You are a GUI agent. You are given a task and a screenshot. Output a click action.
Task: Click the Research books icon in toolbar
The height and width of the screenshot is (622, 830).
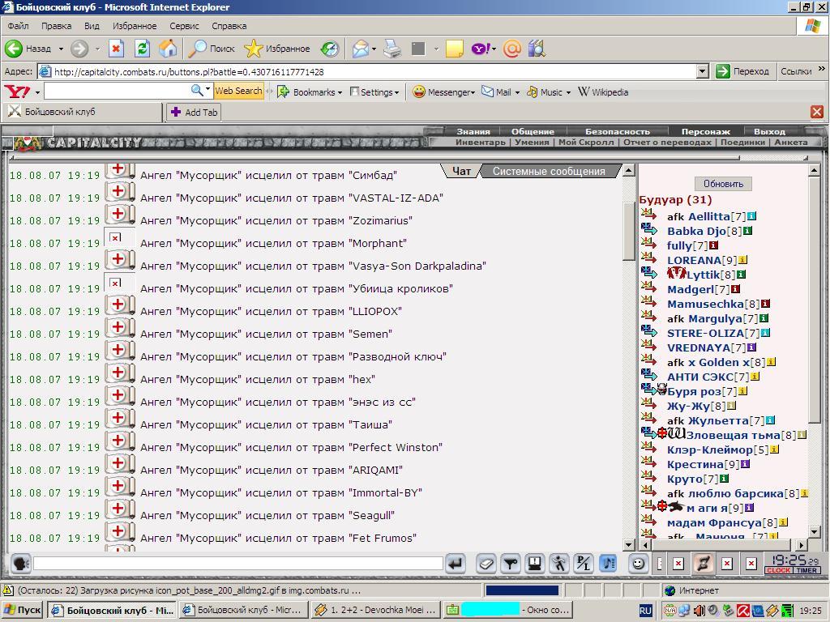537,49
